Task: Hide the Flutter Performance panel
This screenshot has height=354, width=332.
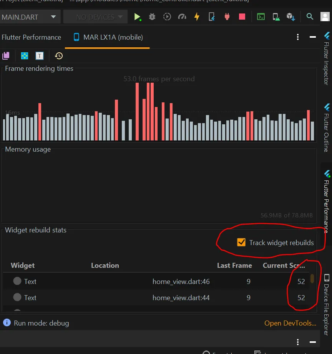Action: [x=313, y=37]
